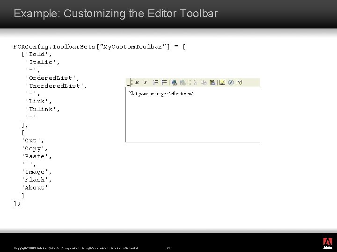Insert an unordered bulleted list
The width and height of the screenshot is (337, 252).
click(164, 83)
